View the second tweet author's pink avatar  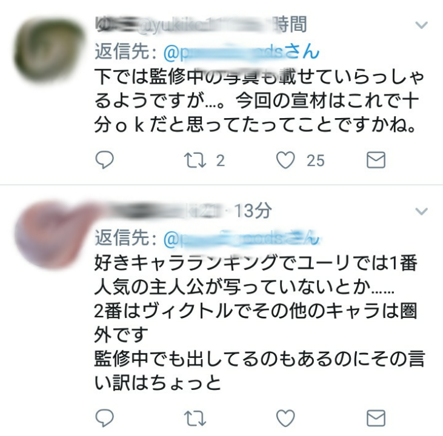(x=51, y=234)
